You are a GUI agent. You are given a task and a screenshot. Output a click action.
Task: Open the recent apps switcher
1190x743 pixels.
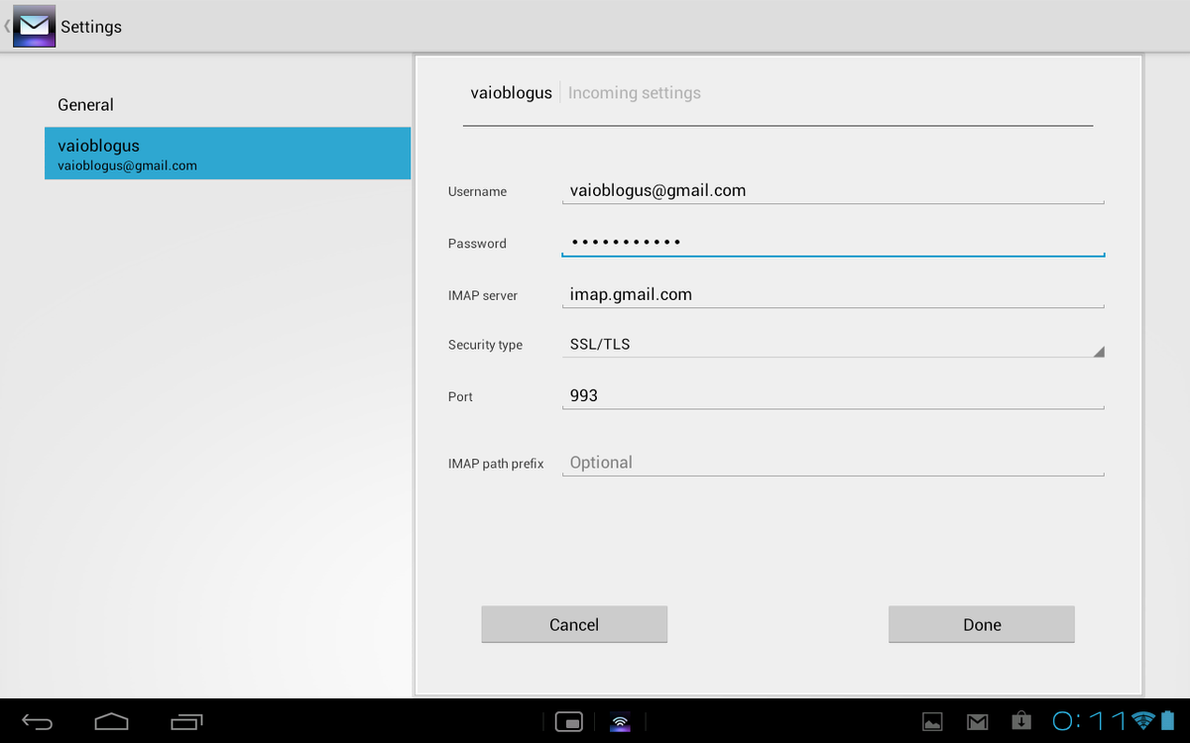pyautogui.click(x=186, y=721)
